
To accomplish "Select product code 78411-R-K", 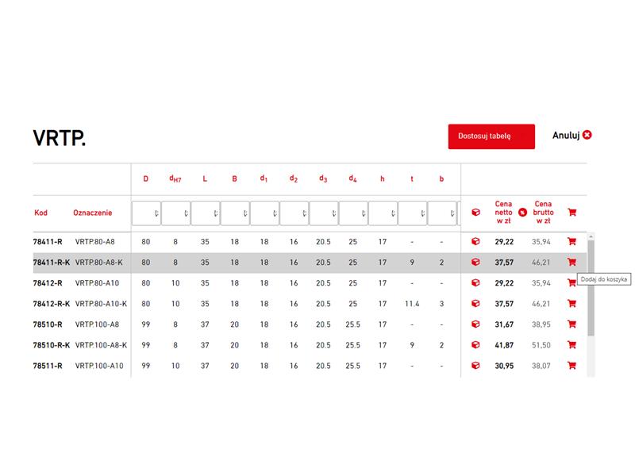I will pyautogui.click(x=52, y=263).
